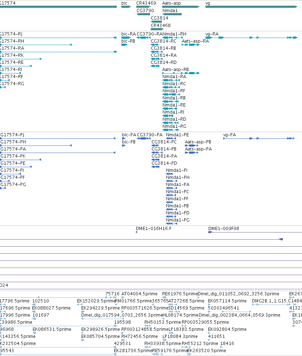This screenshot has height=356, width=302.
Task: Click the Aats-asp-PB protein label
Action: pyautogui.click(x=198, y=142)
